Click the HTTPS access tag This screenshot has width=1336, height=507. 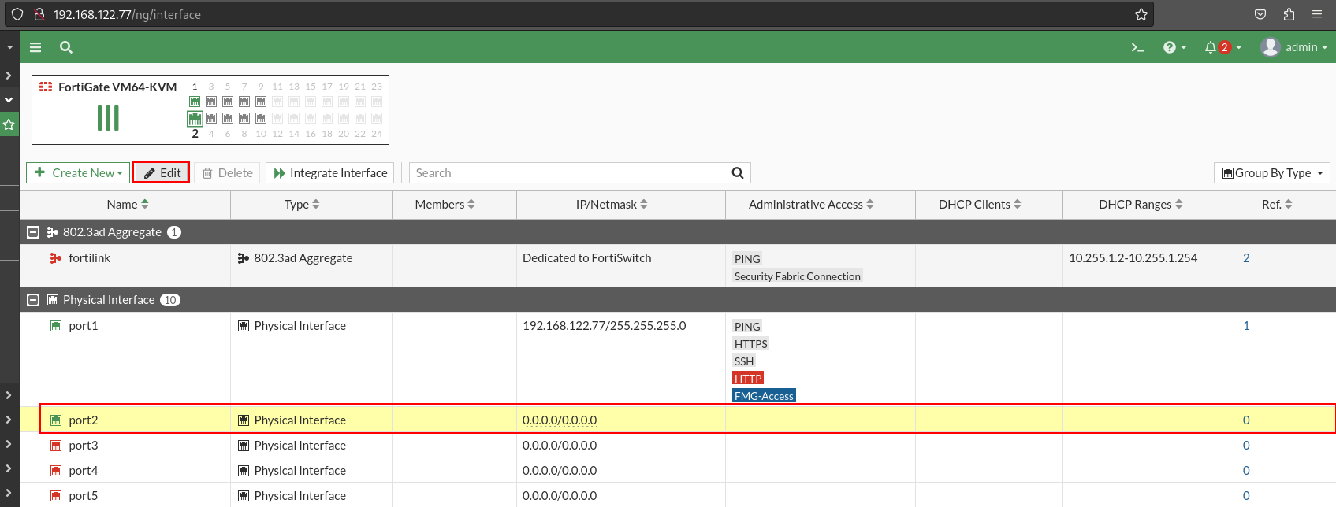tap(750, 344)
